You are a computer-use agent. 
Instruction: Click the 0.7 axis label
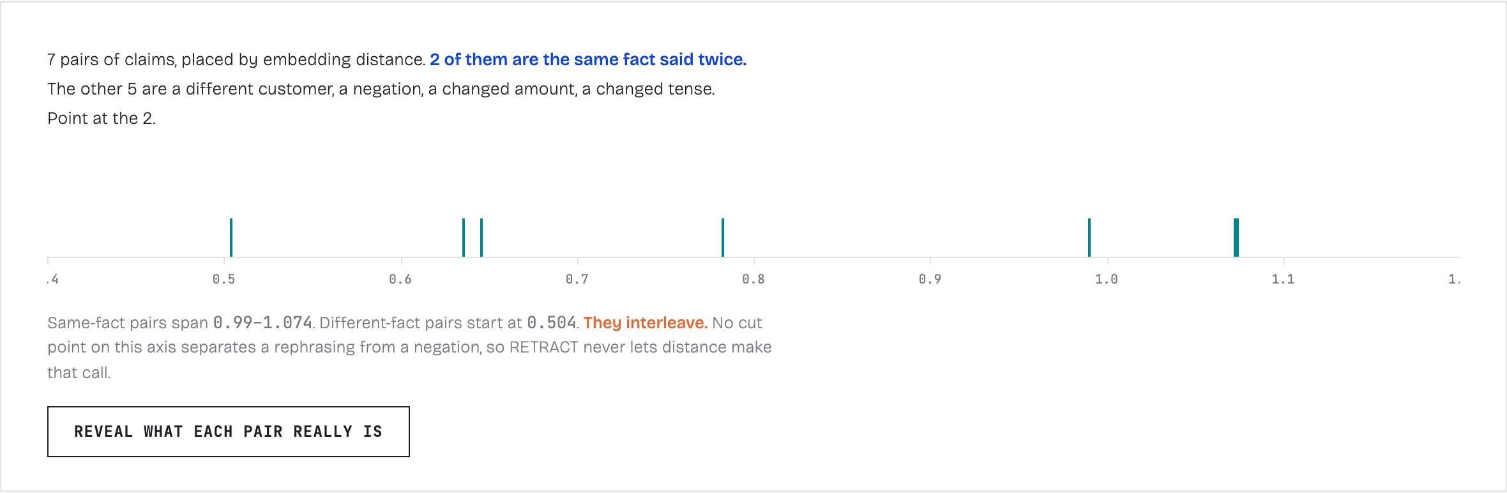pyautogui.click(x=577, y=279)
